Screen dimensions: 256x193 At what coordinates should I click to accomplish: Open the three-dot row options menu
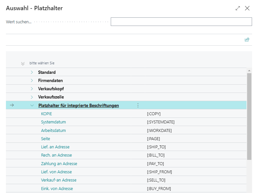point(138,105)
